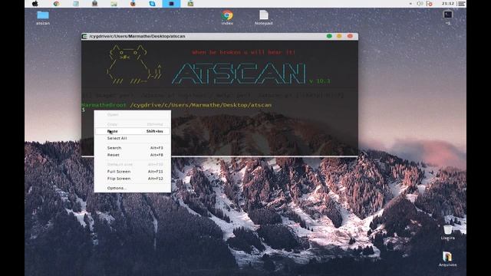Click the greyed-out Default size entry

tap(133, 164)
